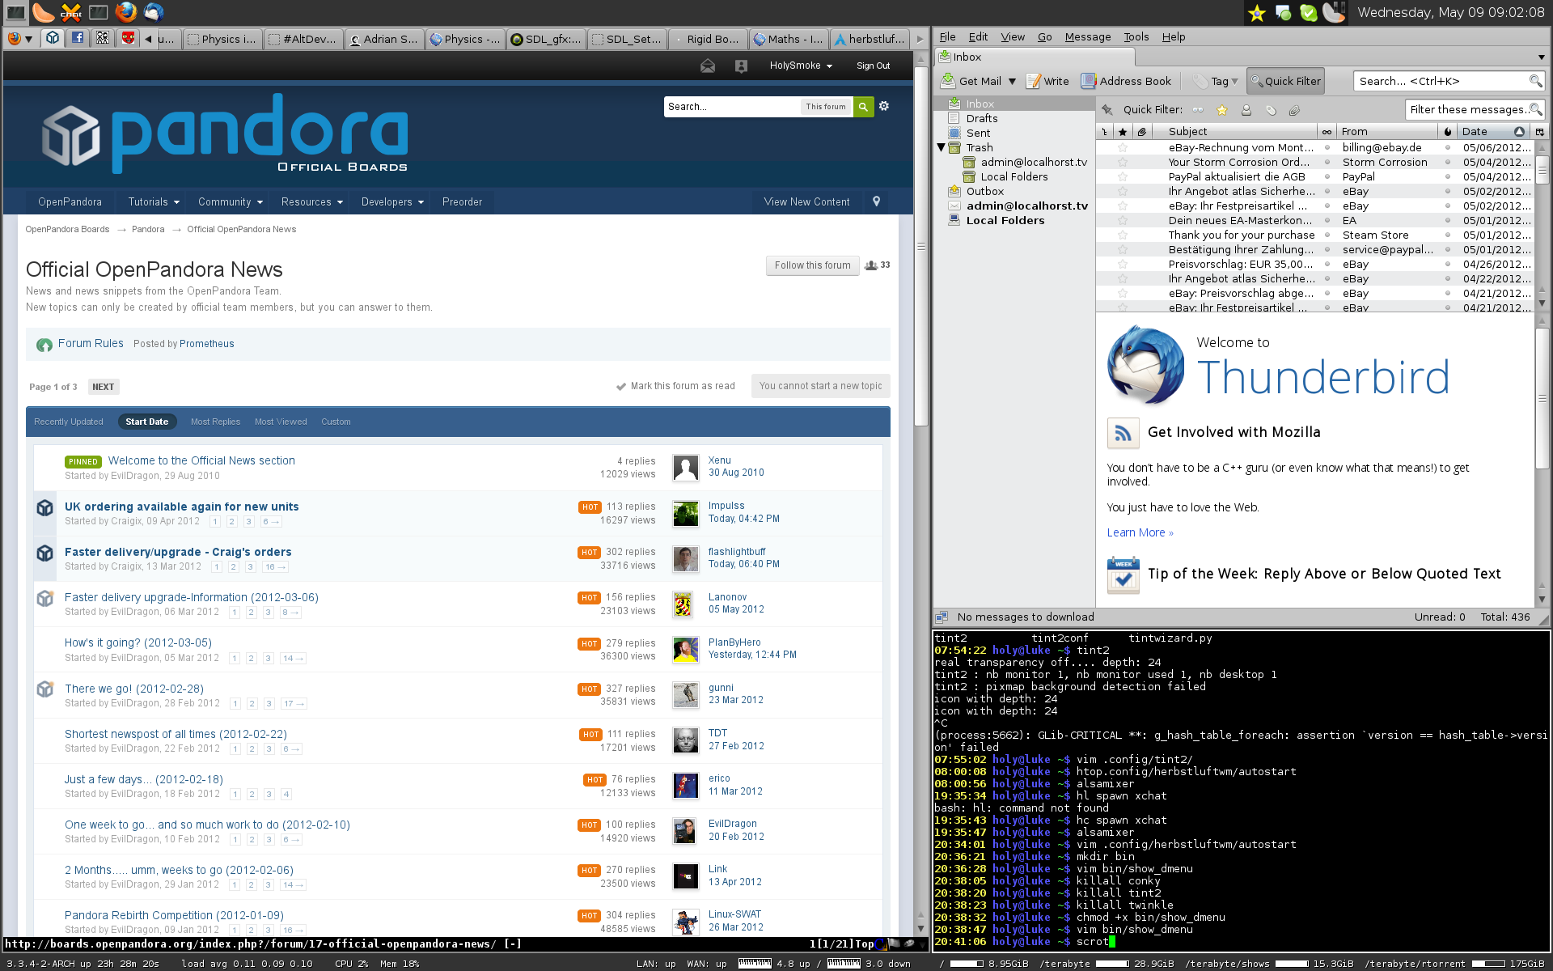The width and height of the screenshot is (1553, 971).
Task: Open Forum Rules announcement
Action: (x=91, y=343)
